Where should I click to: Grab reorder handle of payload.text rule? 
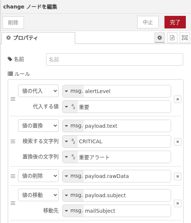point(13,141)
